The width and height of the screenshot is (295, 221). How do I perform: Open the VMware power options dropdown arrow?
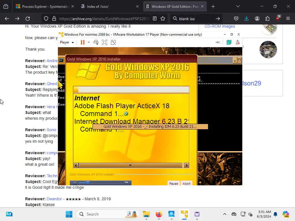coord(89,42)
